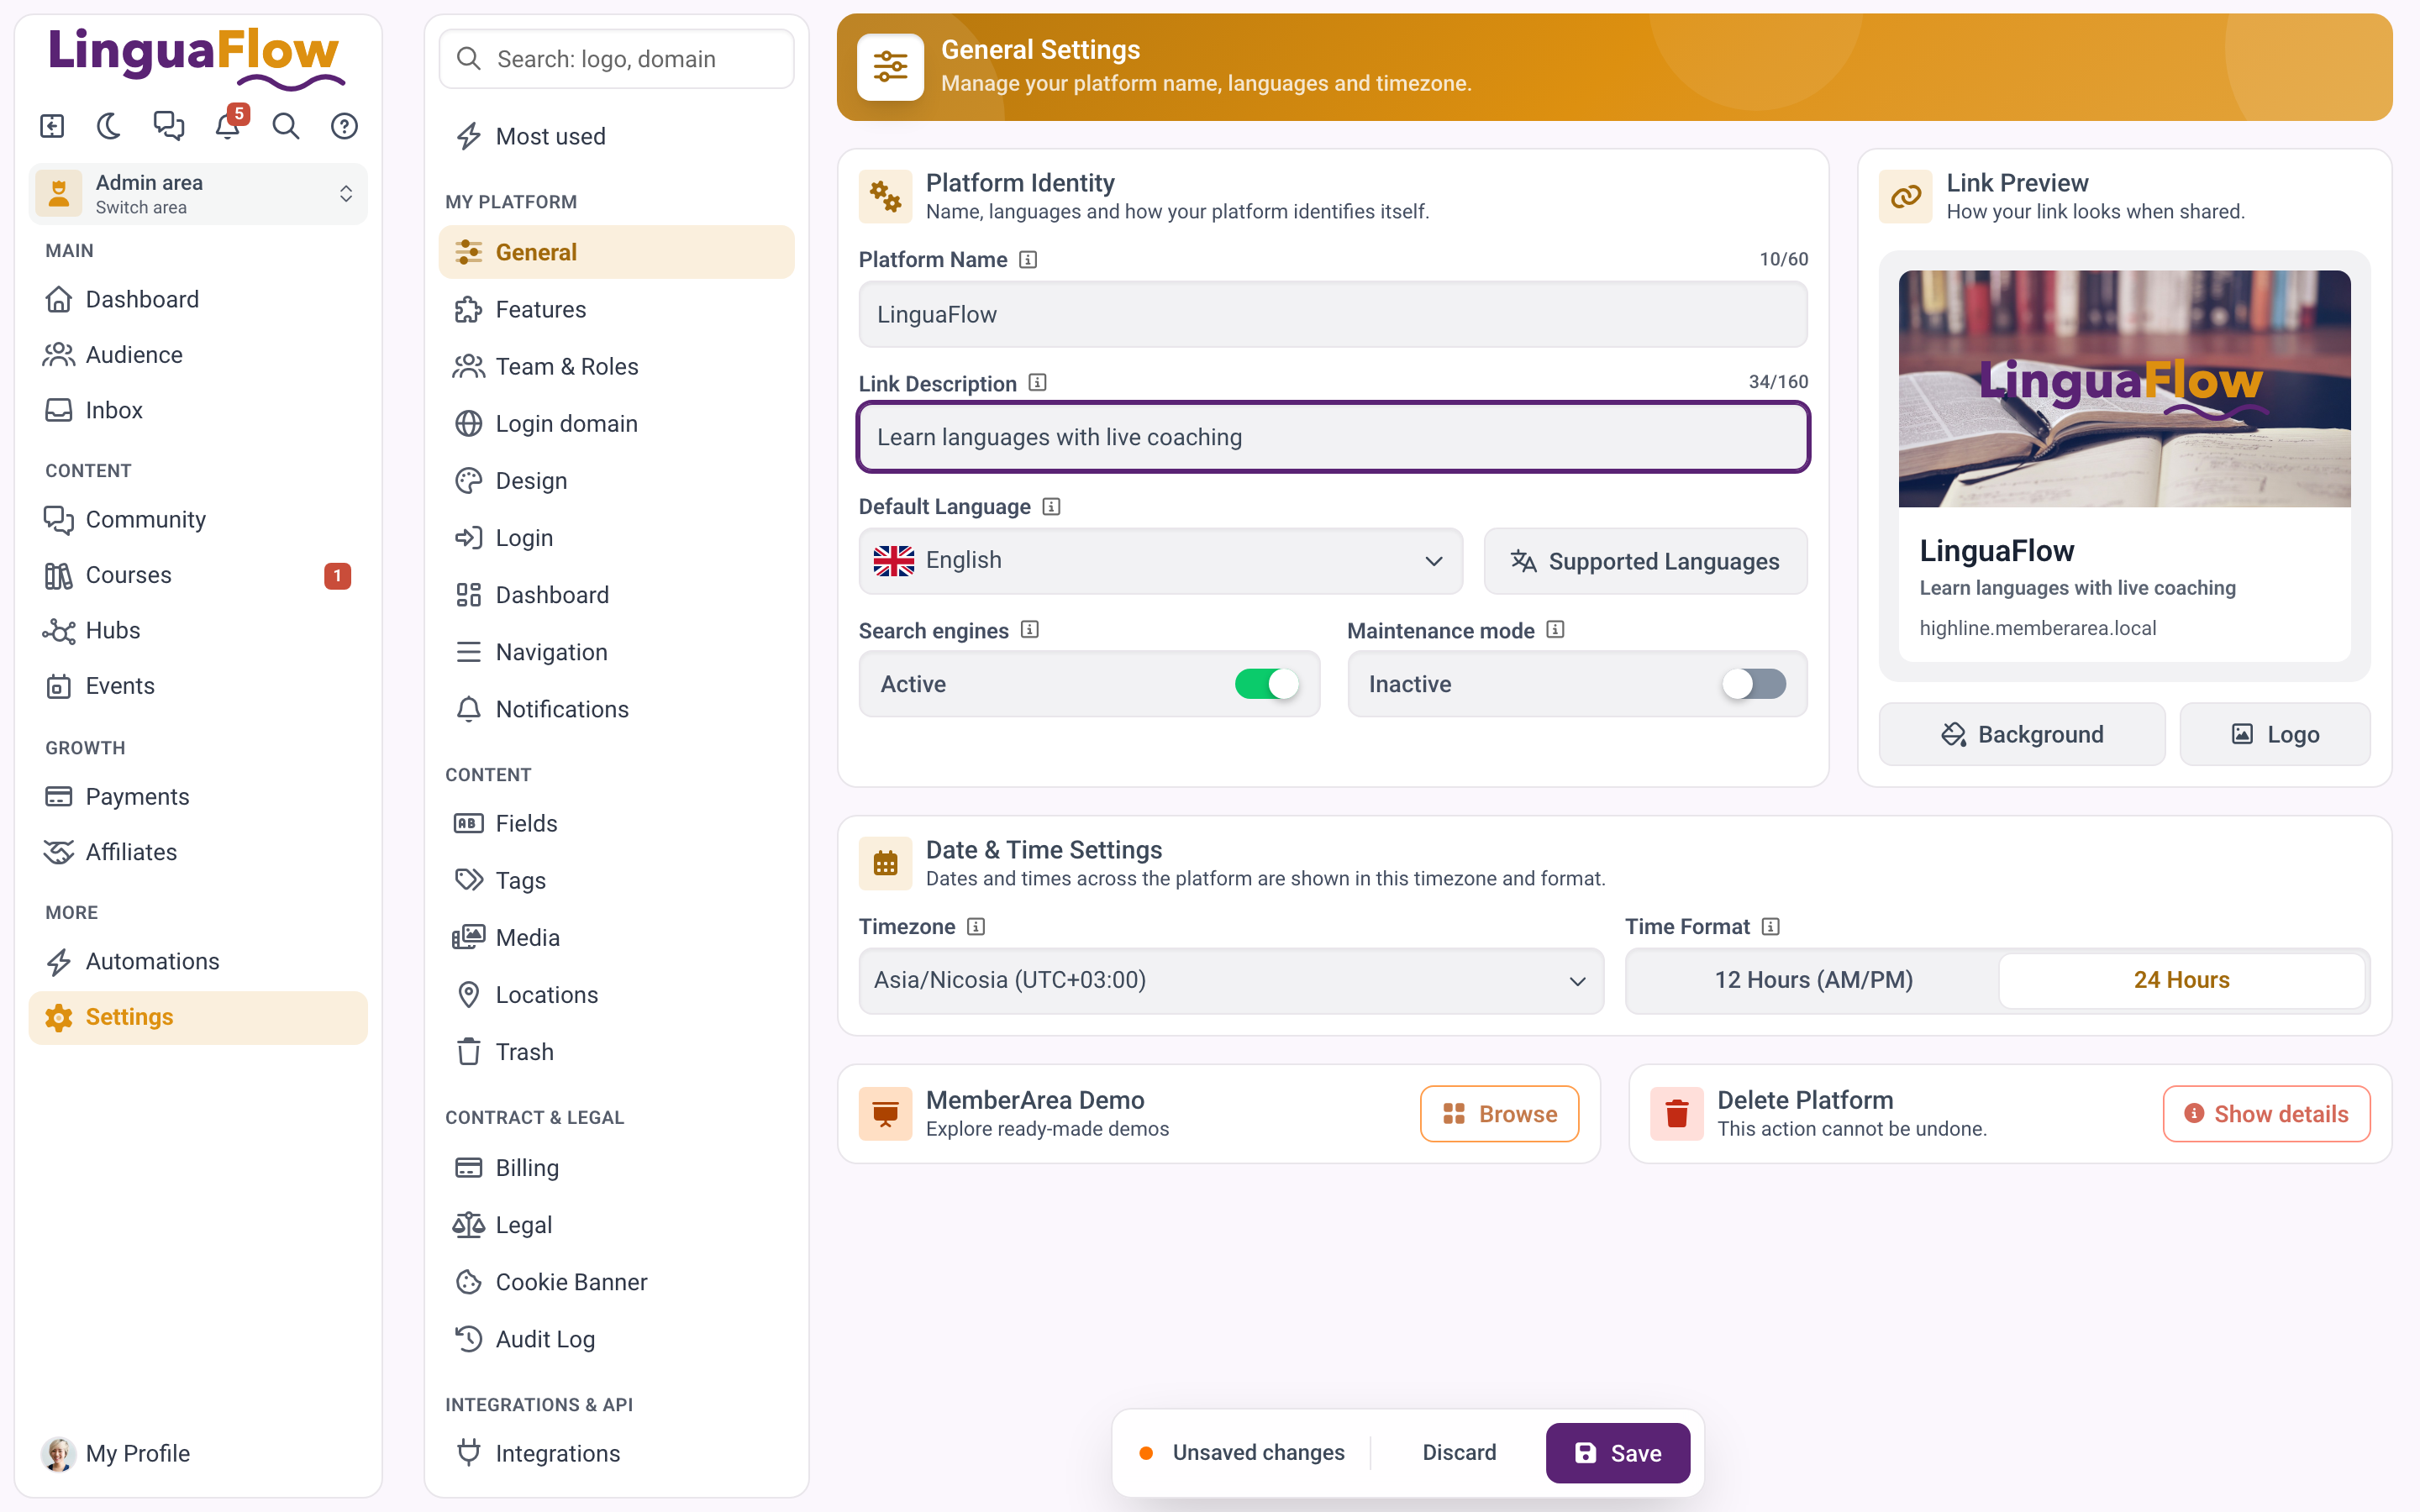Expand the Admin area switcher
The height and width of the screenshot is (1512, 2420).
click(x=198, y=194)
